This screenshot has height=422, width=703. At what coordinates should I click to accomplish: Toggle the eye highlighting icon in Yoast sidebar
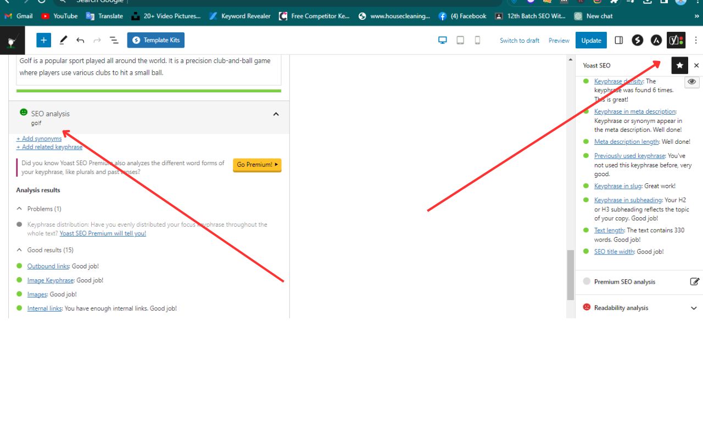tap(691, 81)
